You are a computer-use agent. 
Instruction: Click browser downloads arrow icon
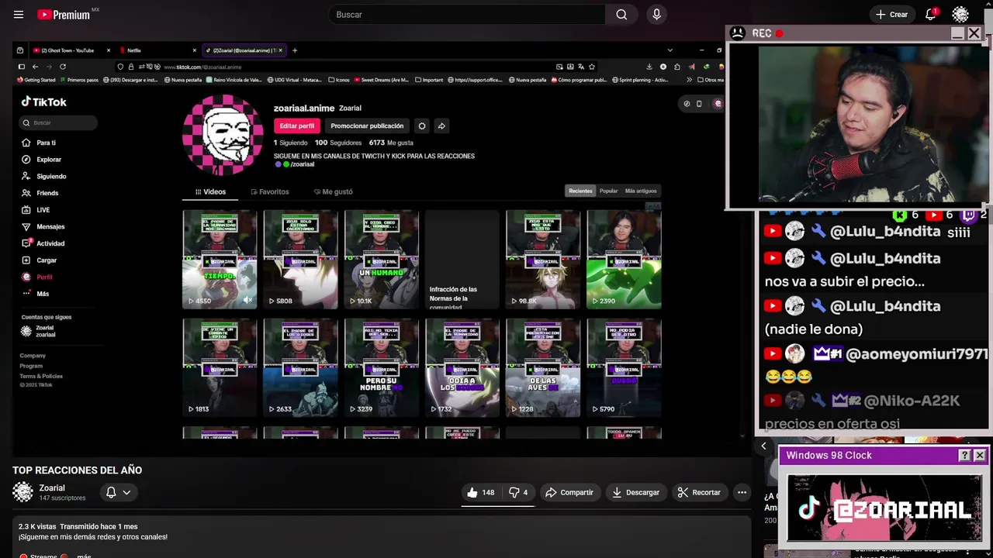(x=649, y=67)
